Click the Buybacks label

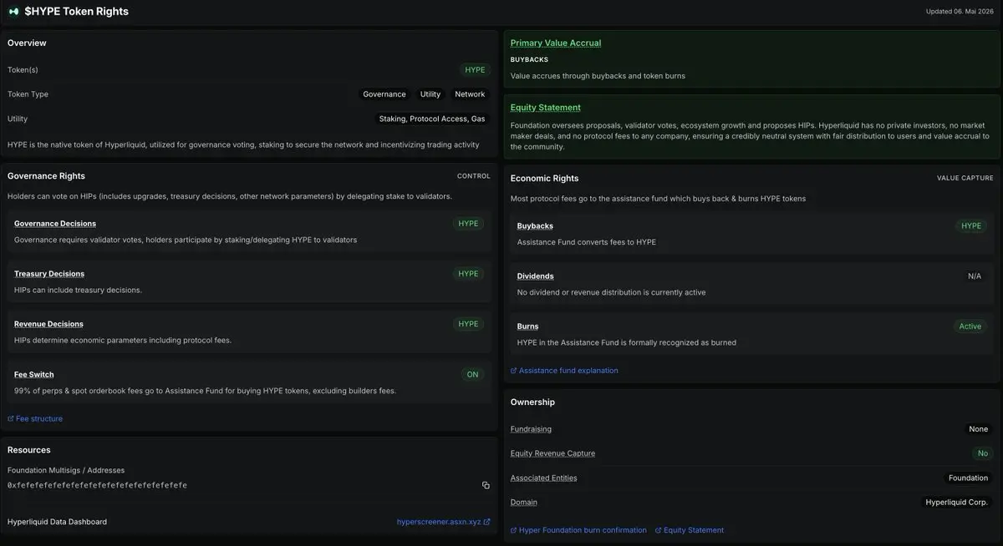[x=535, y=225]
